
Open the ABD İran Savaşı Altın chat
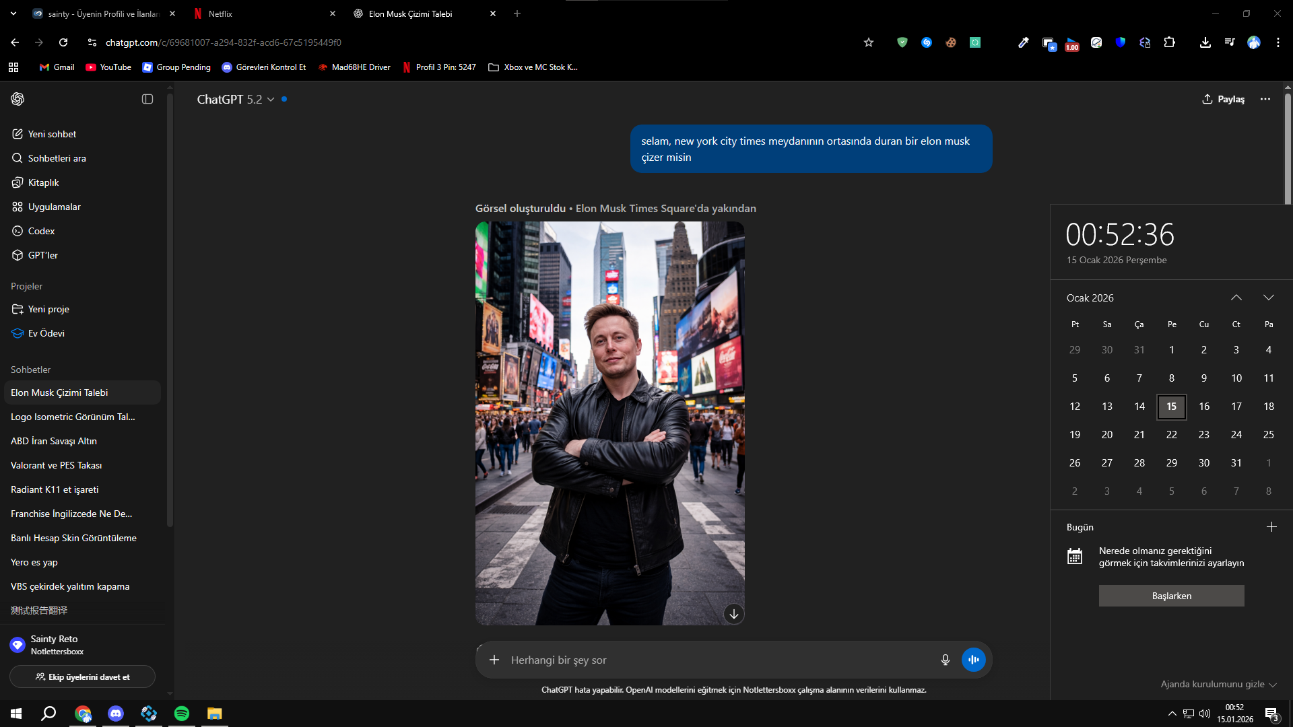(x=82, y=441)
